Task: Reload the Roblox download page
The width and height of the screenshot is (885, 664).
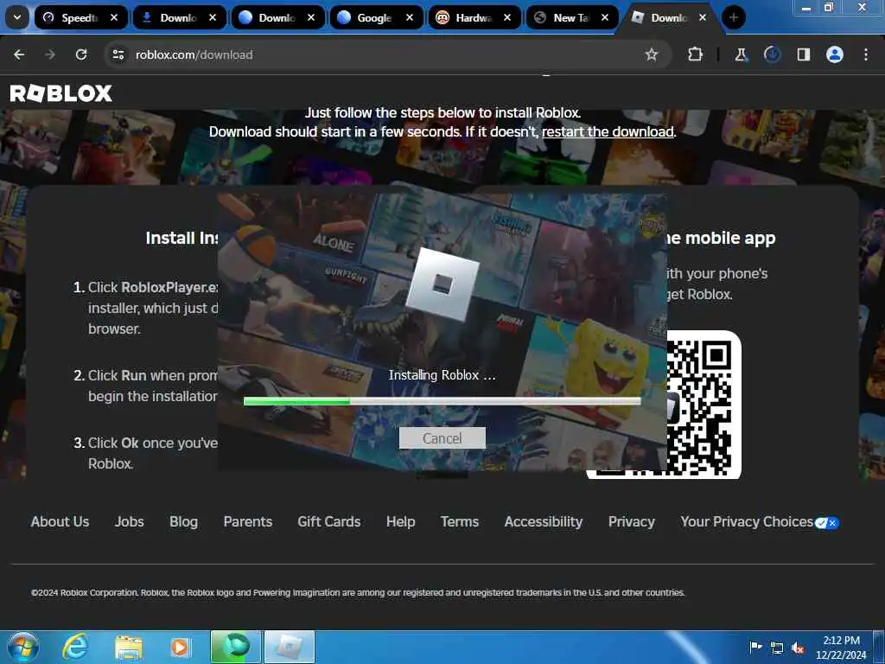Action: (x=81, y=54)
